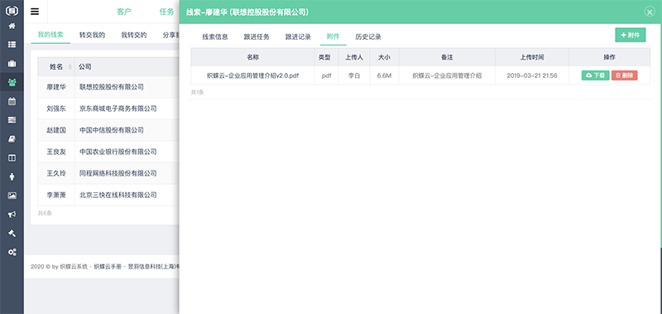Click the green + 附件 add button
This screenshot has height=314, width=662.
631,35
